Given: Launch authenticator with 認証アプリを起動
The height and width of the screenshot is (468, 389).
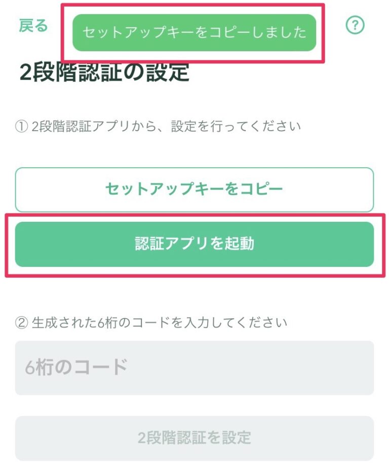Looking at the screenshot, I should 194,244.
